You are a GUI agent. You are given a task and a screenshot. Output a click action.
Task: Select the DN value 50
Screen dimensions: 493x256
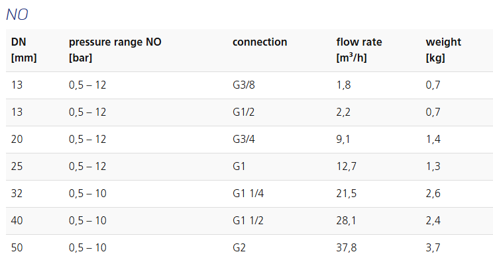coord(17,247)
